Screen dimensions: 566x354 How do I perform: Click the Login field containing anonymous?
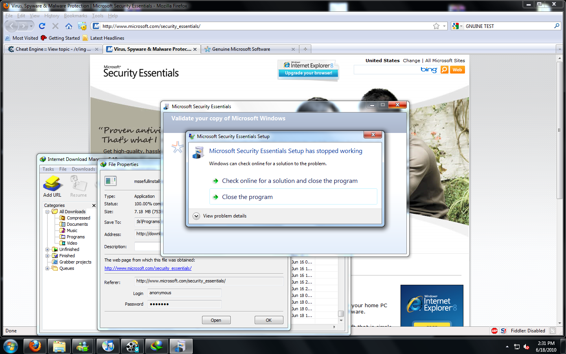point(184,293)
